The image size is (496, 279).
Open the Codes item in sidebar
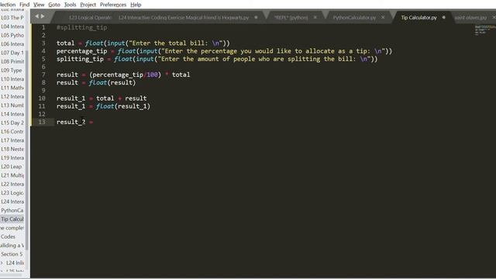(x=8, y=236)
